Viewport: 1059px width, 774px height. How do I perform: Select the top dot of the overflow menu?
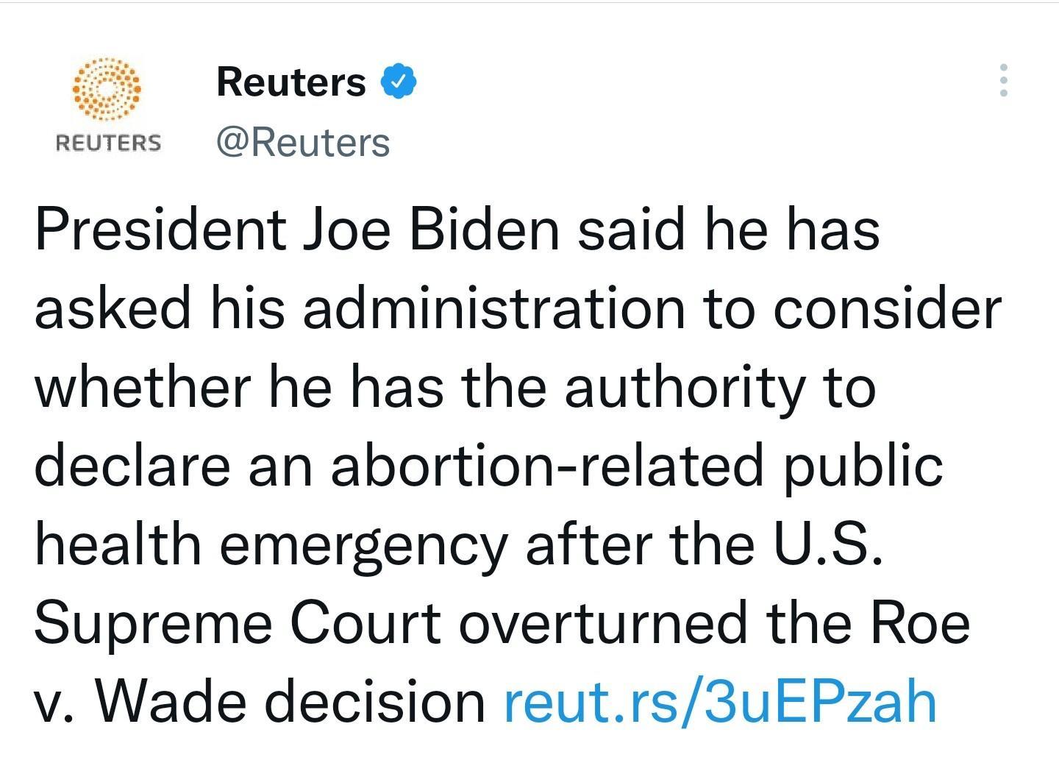click(x=1005, y=68)
